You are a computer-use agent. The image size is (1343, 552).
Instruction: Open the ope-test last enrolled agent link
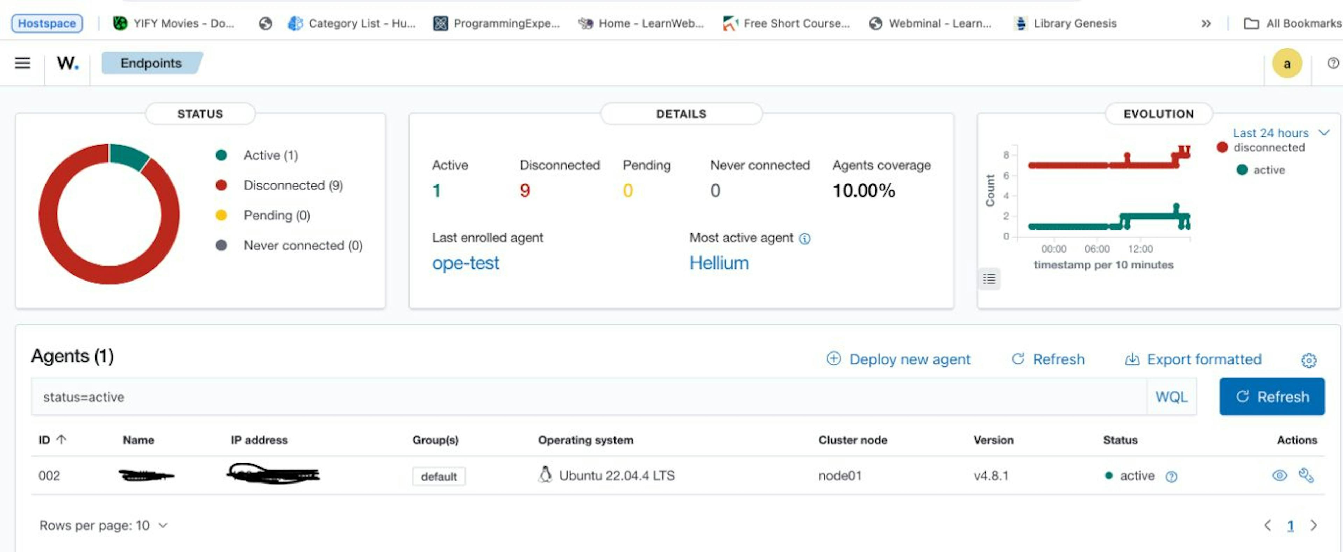coord(465,263)
